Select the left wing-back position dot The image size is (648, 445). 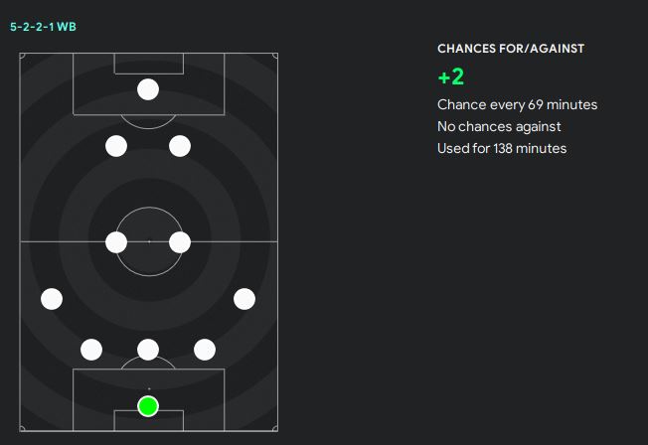point(52,298)
